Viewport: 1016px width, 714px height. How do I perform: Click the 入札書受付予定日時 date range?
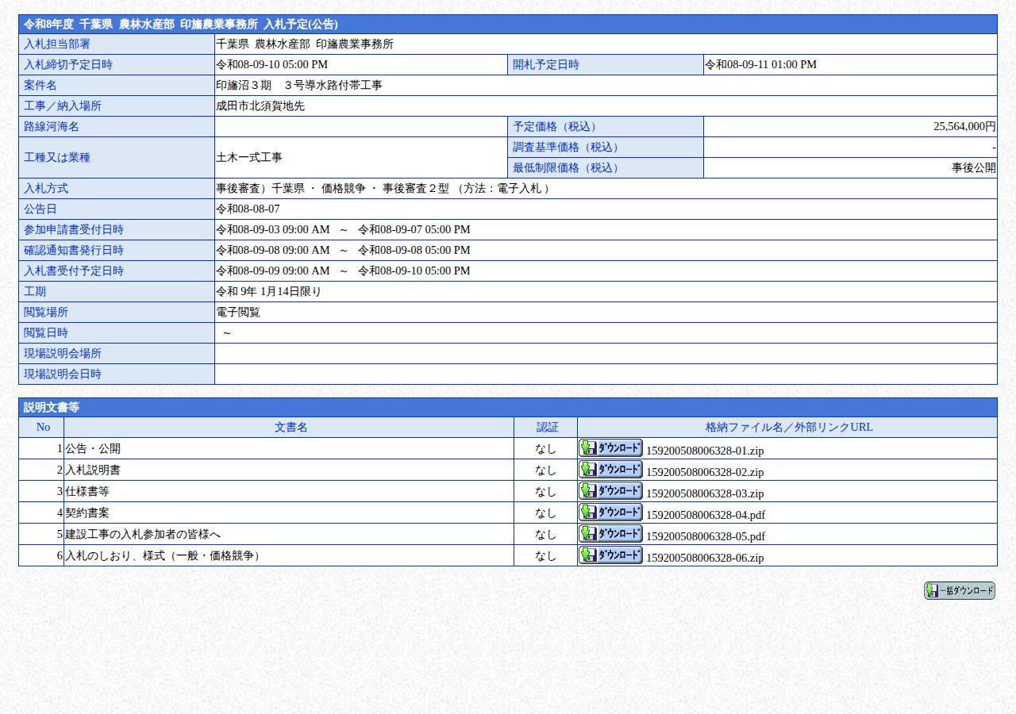343,271
